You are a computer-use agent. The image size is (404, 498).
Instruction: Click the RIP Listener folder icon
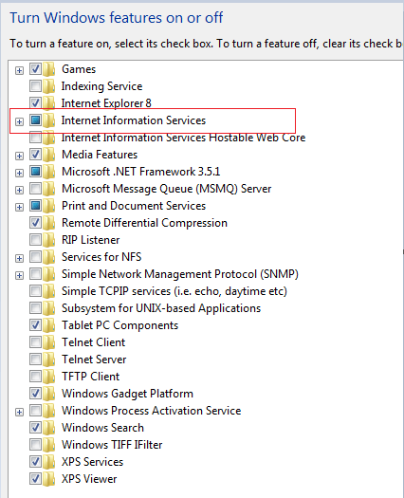[49, 240]
